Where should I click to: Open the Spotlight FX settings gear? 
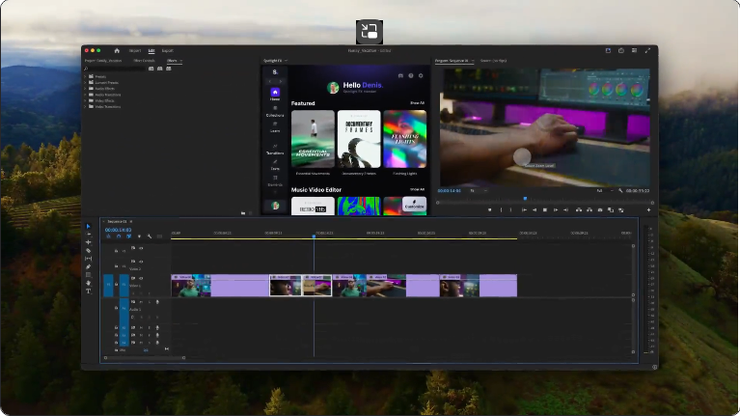point(421,75)
